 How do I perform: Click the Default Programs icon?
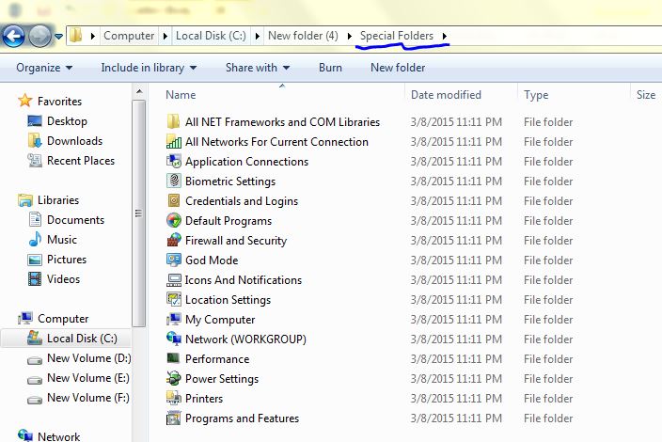tap(173, 221)
